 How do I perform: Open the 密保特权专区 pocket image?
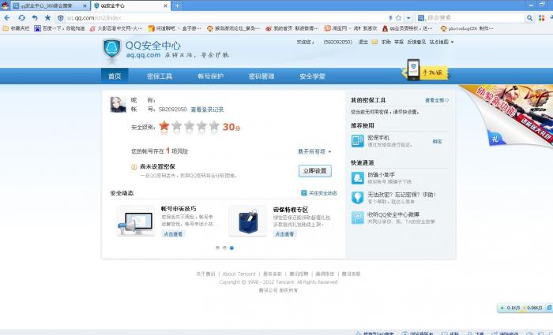[248, 221]
